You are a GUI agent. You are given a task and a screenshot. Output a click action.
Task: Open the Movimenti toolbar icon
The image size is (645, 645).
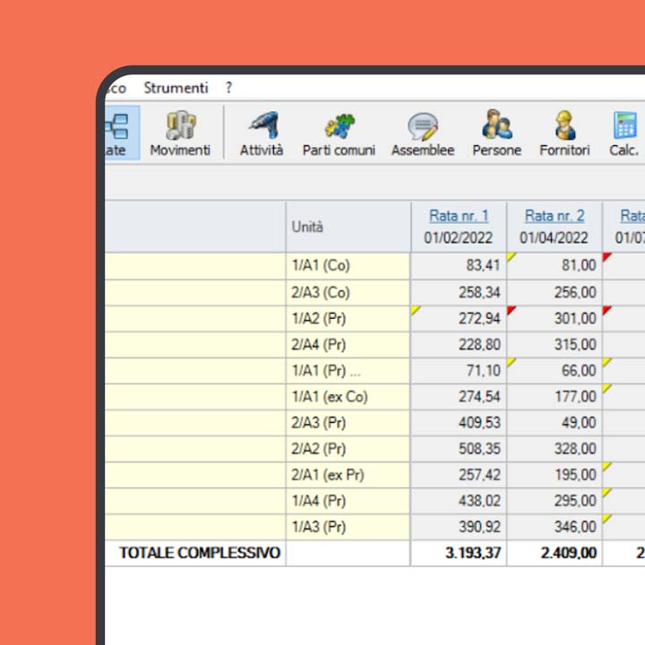(x=180, y=133)
